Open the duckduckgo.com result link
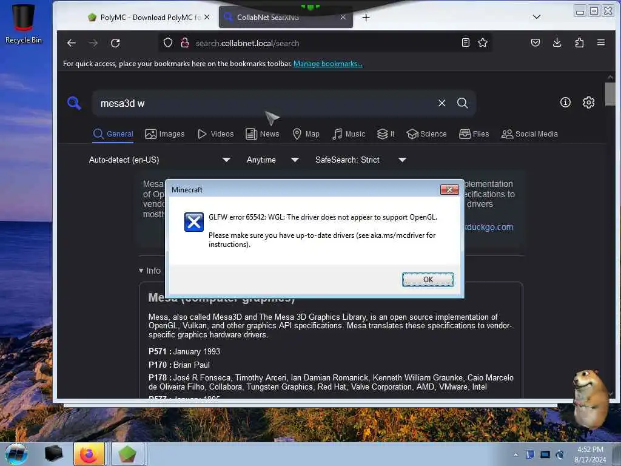Viewport: 621px width, 466px height. [489, 227]
